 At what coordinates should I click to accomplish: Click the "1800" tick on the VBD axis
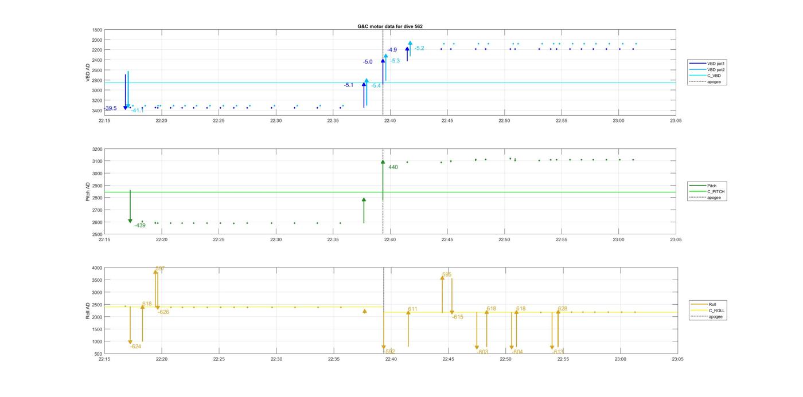(97, 30)
